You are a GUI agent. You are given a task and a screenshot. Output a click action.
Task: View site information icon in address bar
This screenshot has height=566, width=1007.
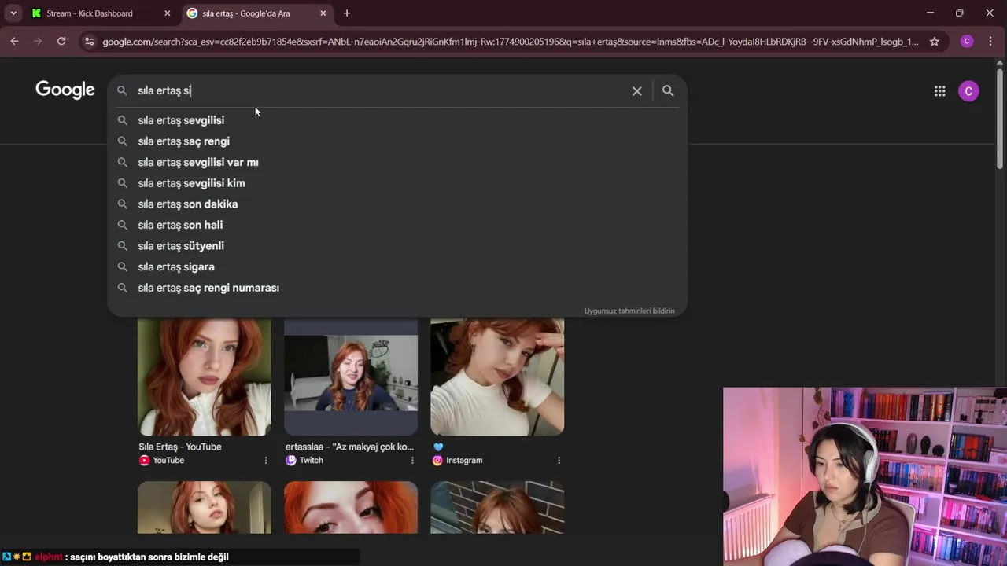(x=89, y=42)
